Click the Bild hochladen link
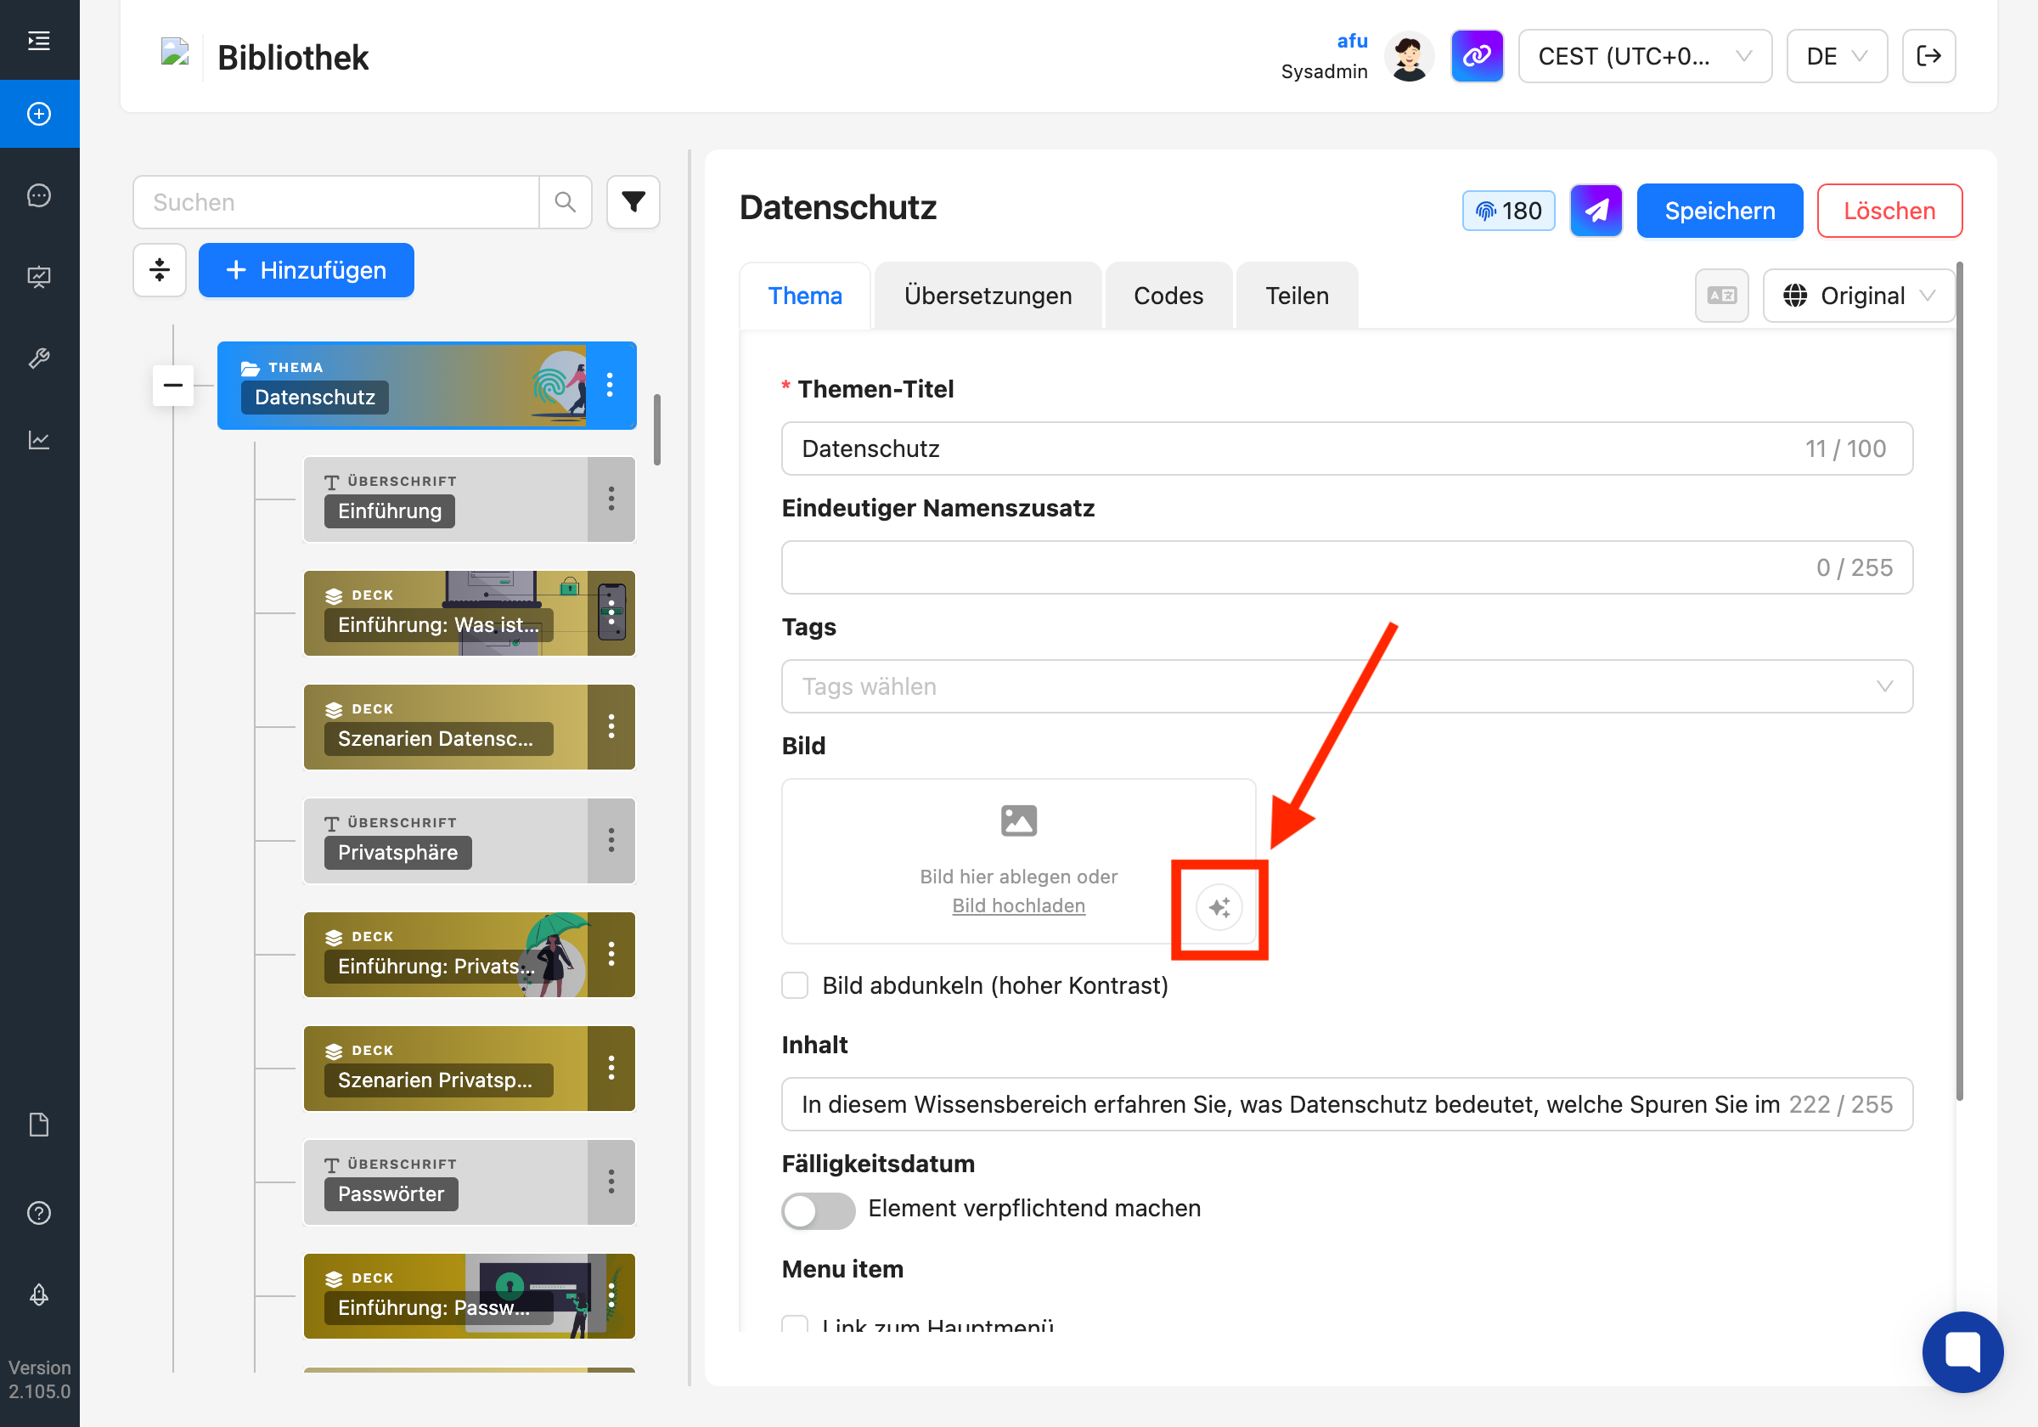2038x1427 pixels. (x=1018, y=905)
